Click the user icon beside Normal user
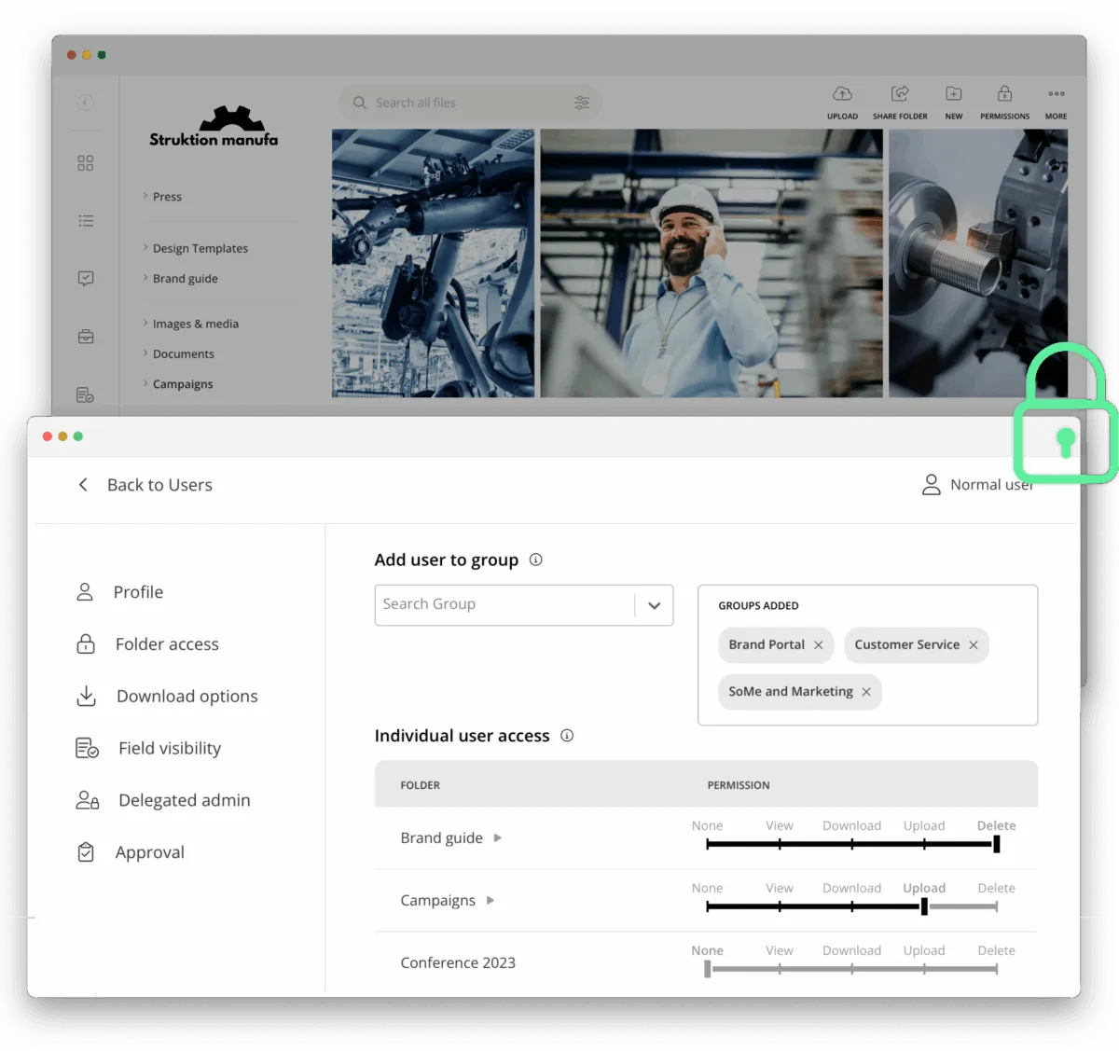1119x1051 pixels. click(x=931, y=484)
